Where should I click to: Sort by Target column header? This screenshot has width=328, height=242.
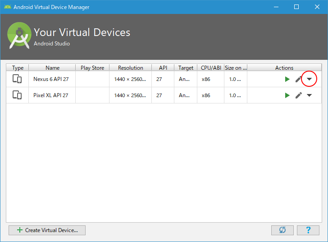point(186,67)
